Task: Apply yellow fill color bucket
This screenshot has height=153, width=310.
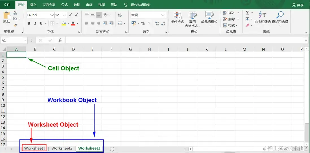Action: point(64,23)
